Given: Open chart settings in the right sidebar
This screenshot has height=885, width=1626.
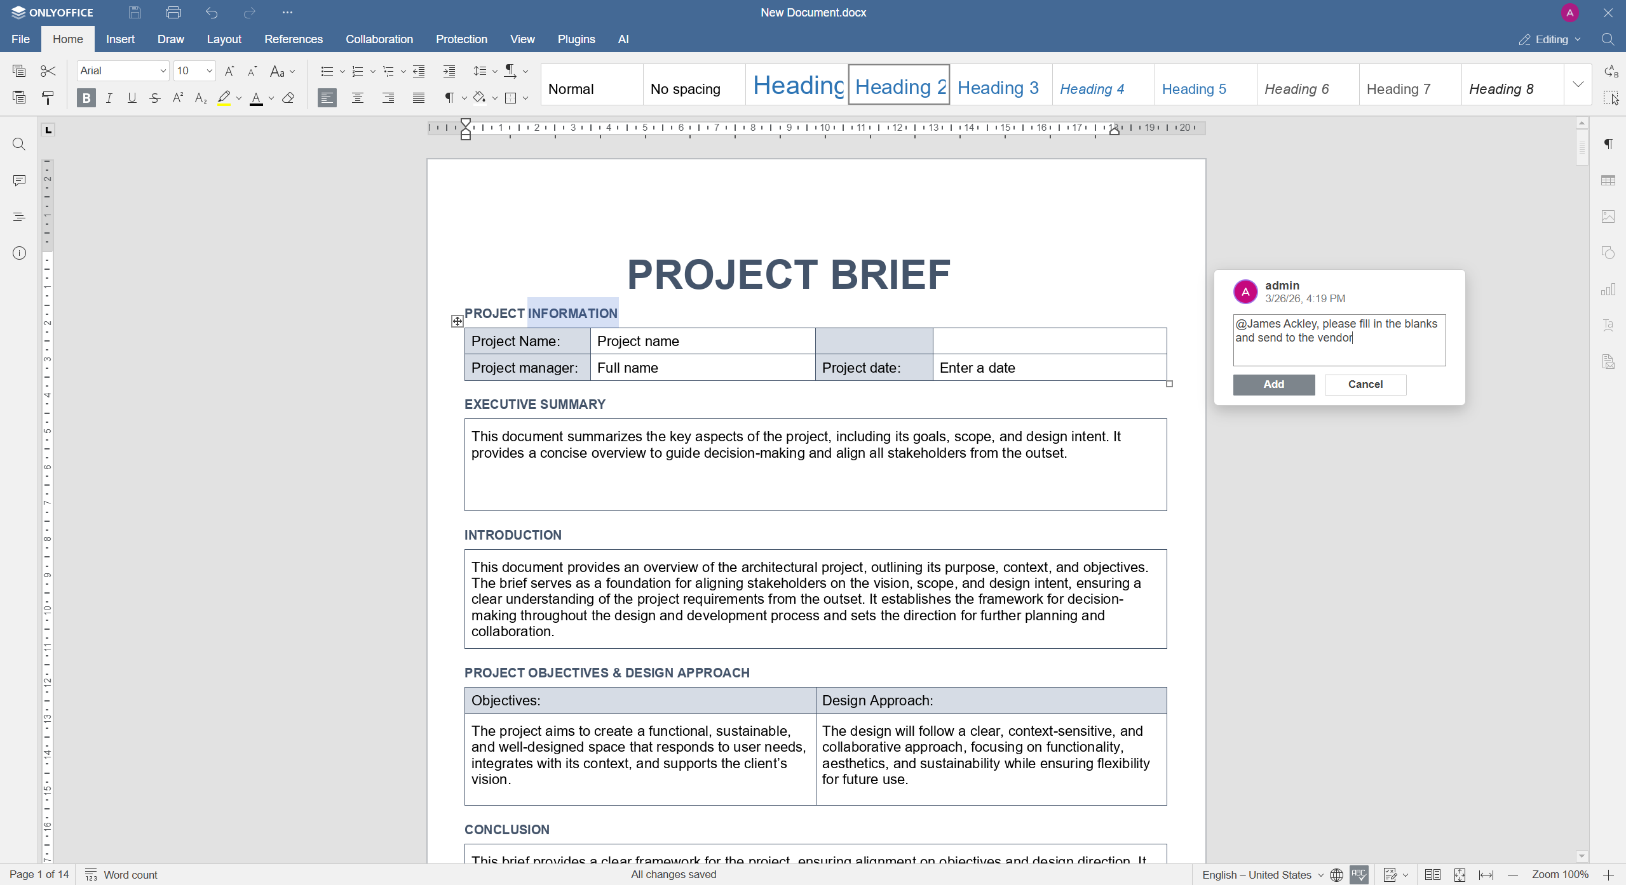Looking at the screenshot, I should pos(1608,290).
